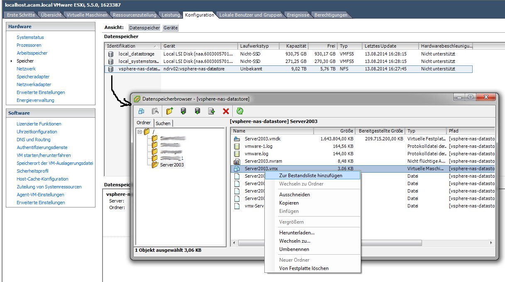
Task: Open Erweiterte Einstellungen under Software
Action: pos(41,202)
